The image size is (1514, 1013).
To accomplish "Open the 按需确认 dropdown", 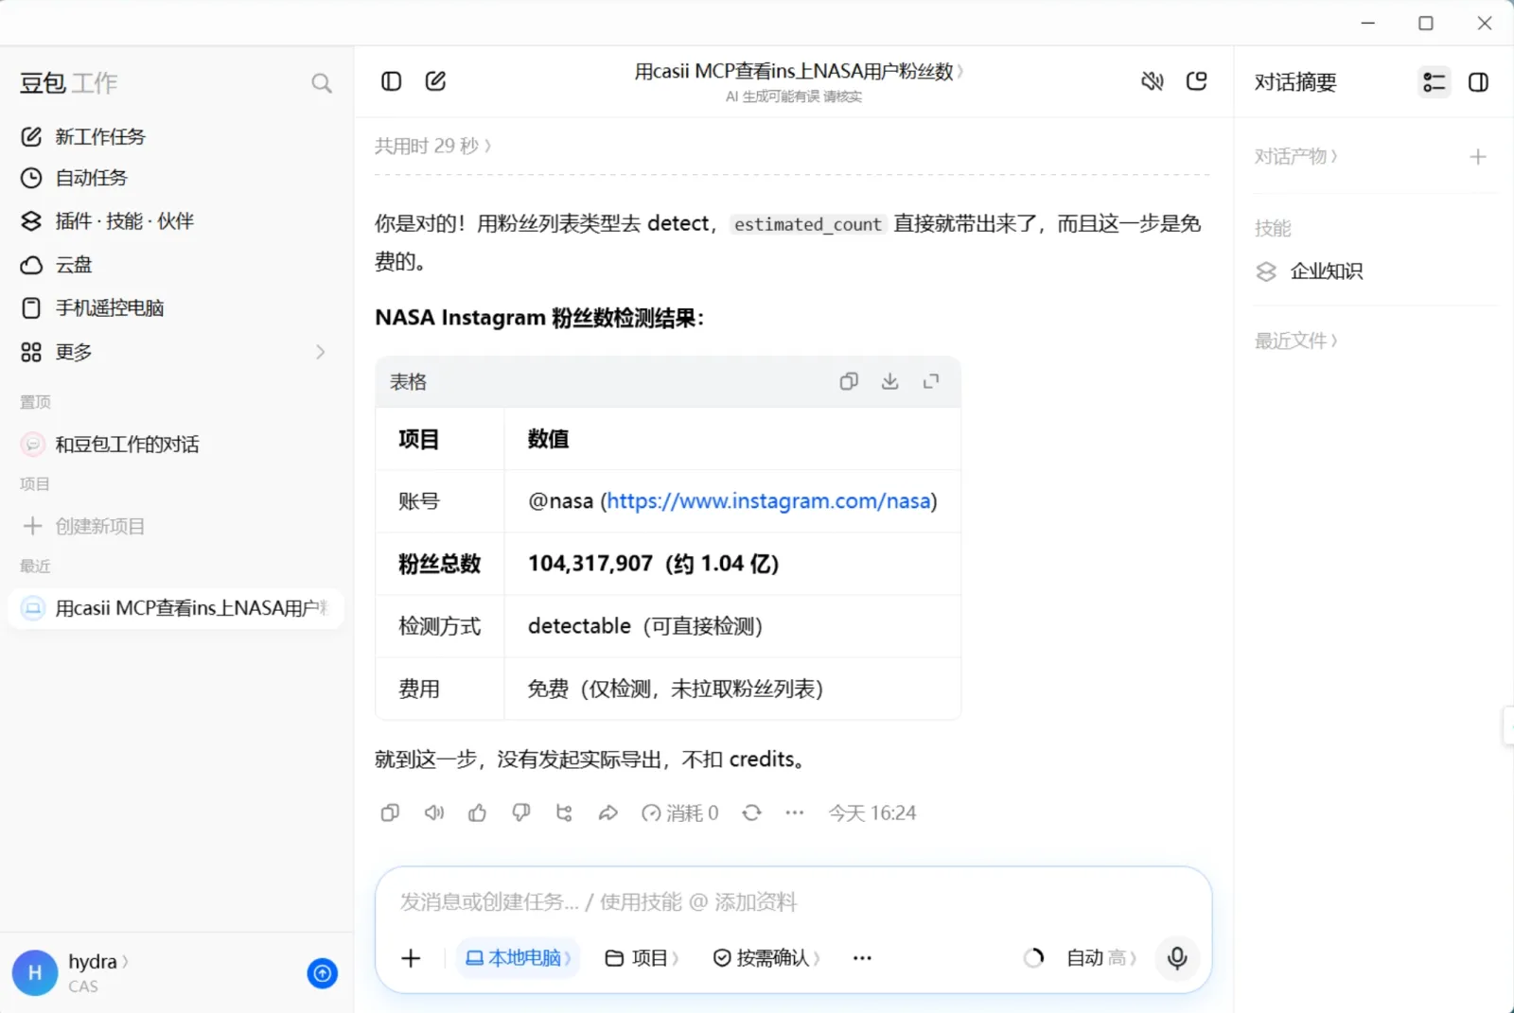I will (766, 958).
